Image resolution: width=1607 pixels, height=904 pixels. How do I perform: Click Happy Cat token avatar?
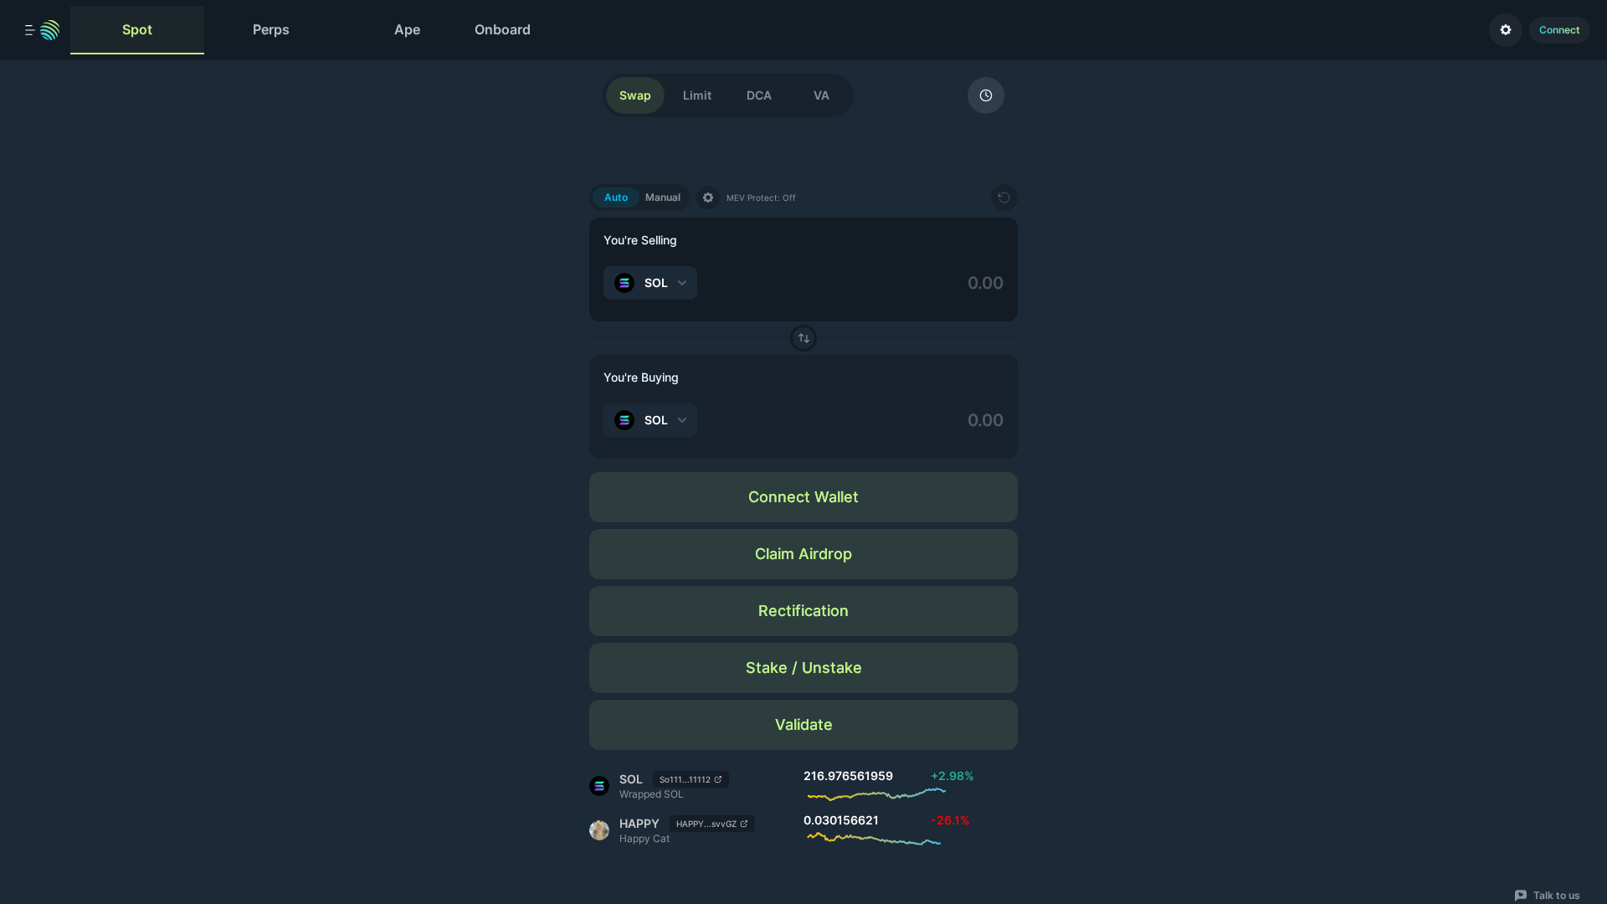(x=599, y=830)
